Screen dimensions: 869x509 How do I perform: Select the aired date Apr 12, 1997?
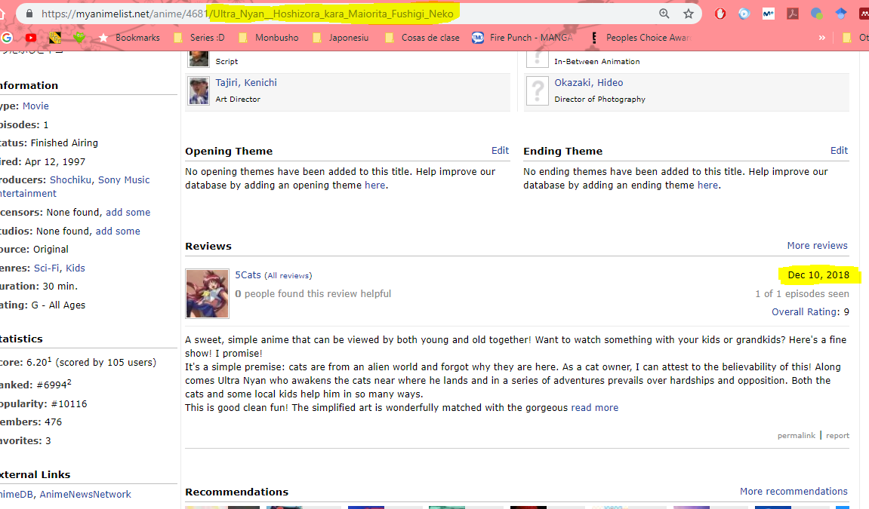tap(55, 162)
